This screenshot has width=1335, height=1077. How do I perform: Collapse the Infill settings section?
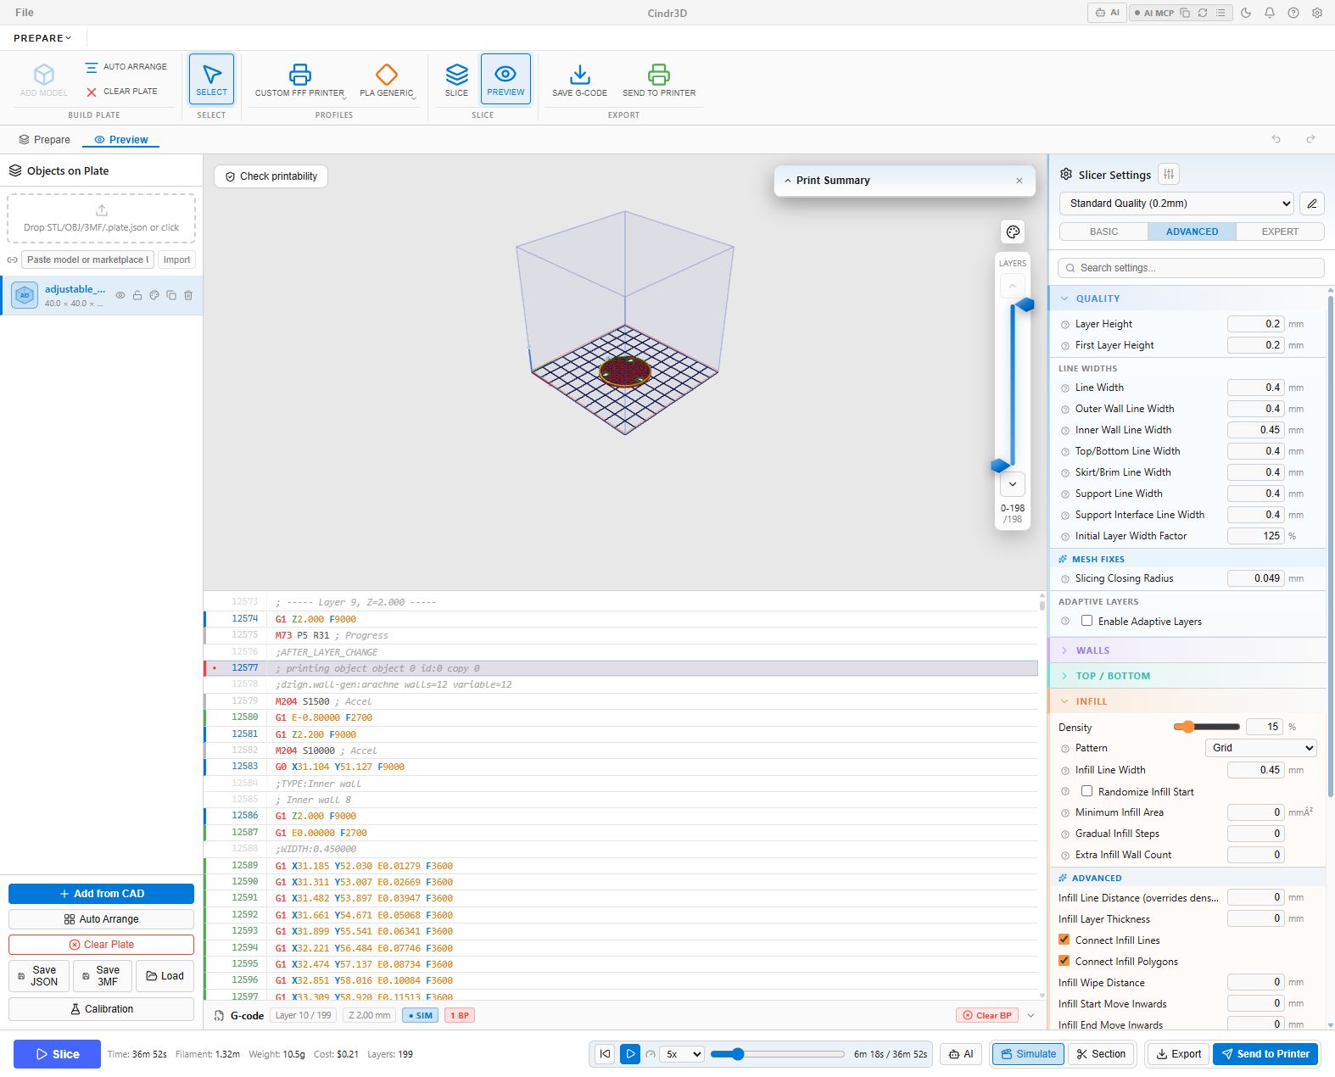pyautogui.click(x=1187, y=701)
